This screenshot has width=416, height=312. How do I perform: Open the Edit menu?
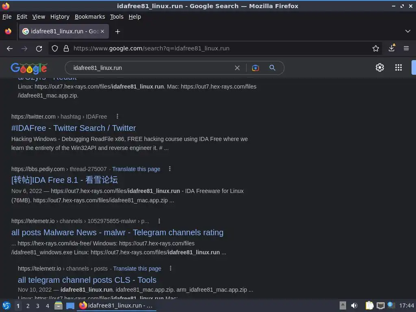(22, 17)
